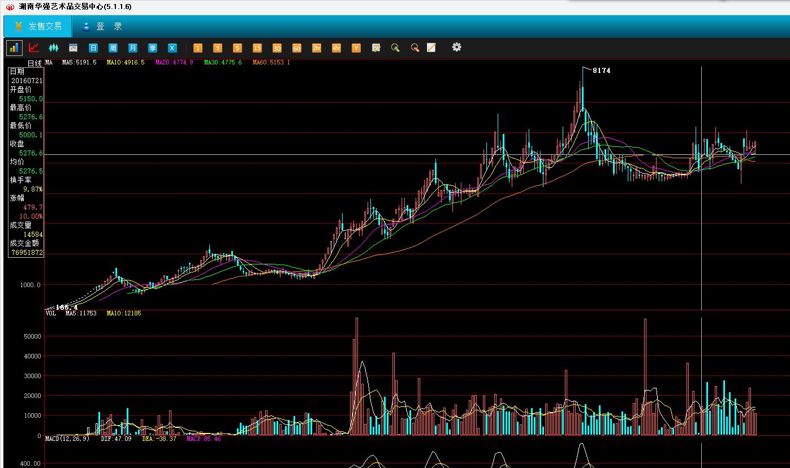Click the MACD:85.46 value

point(204,439)
